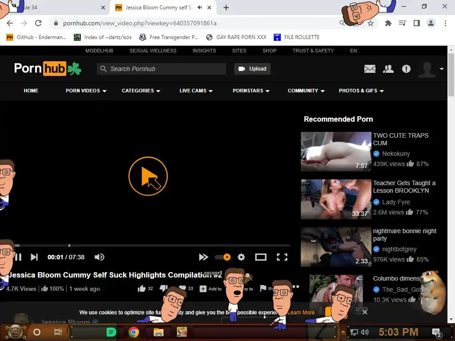The width and height of the screenshot is (455, 341).
Task: Open the browser media controls icon
Action: tap(403, 23)
